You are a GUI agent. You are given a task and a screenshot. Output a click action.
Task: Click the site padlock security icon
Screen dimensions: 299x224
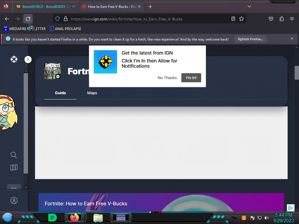66,19
